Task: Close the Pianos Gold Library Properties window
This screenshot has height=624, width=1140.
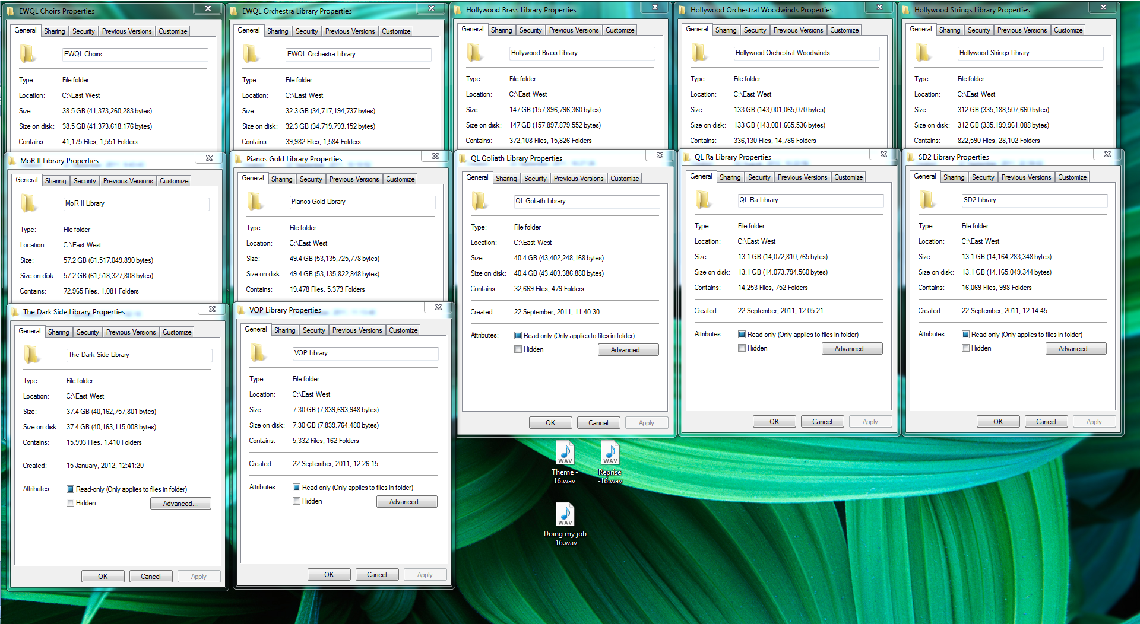Action: click(435, 157)
